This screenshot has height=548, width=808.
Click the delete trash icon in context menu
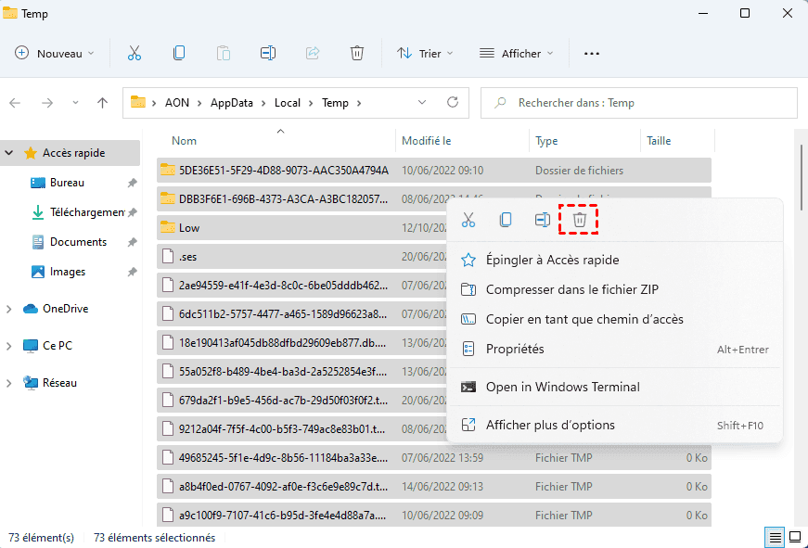[580, 220]
